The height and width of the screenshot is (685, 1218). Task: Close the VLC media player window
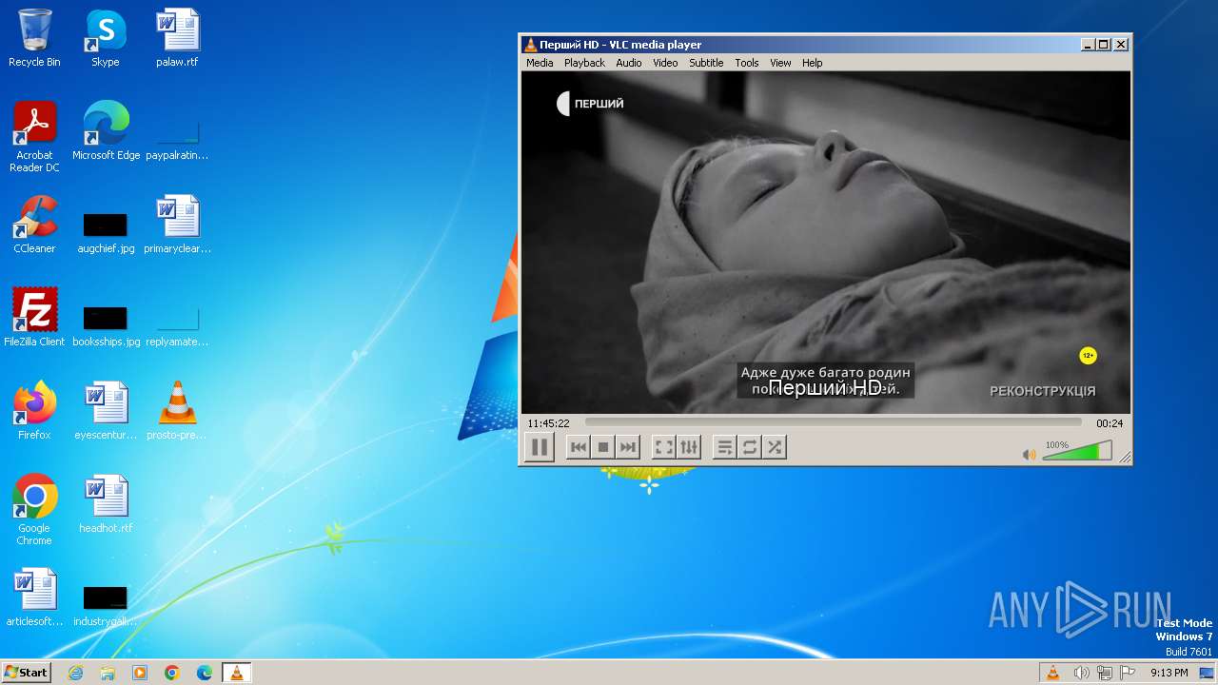click(x=1121, y=45)
